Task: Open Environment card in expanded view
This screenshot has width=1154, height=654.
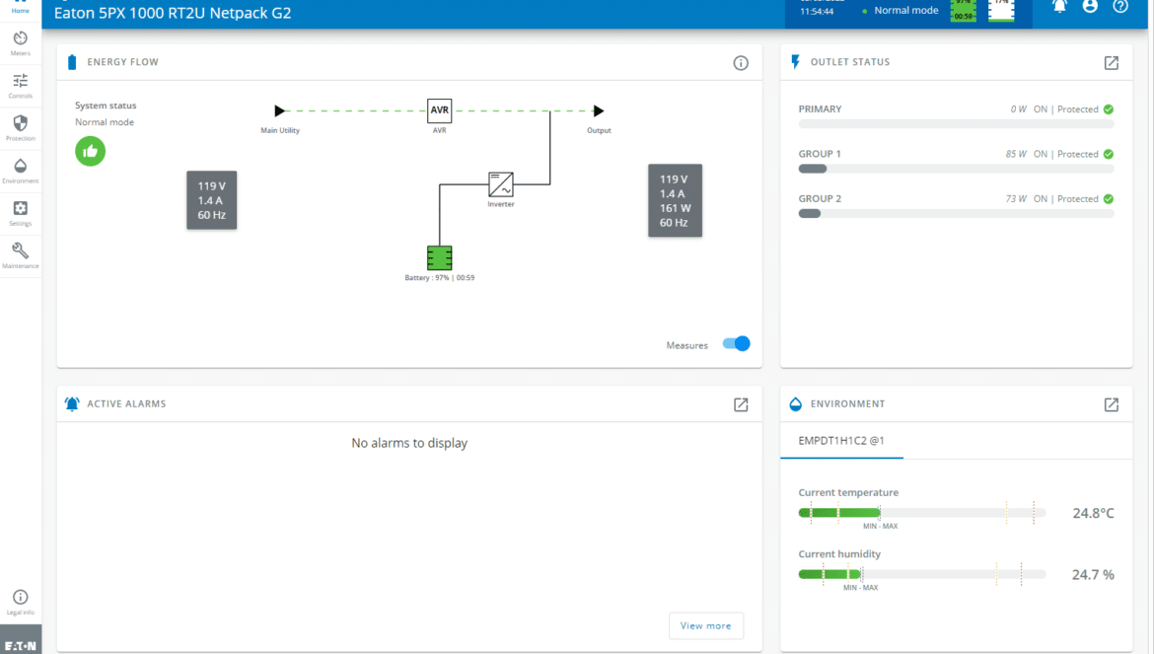Action: click(1112, 404)
